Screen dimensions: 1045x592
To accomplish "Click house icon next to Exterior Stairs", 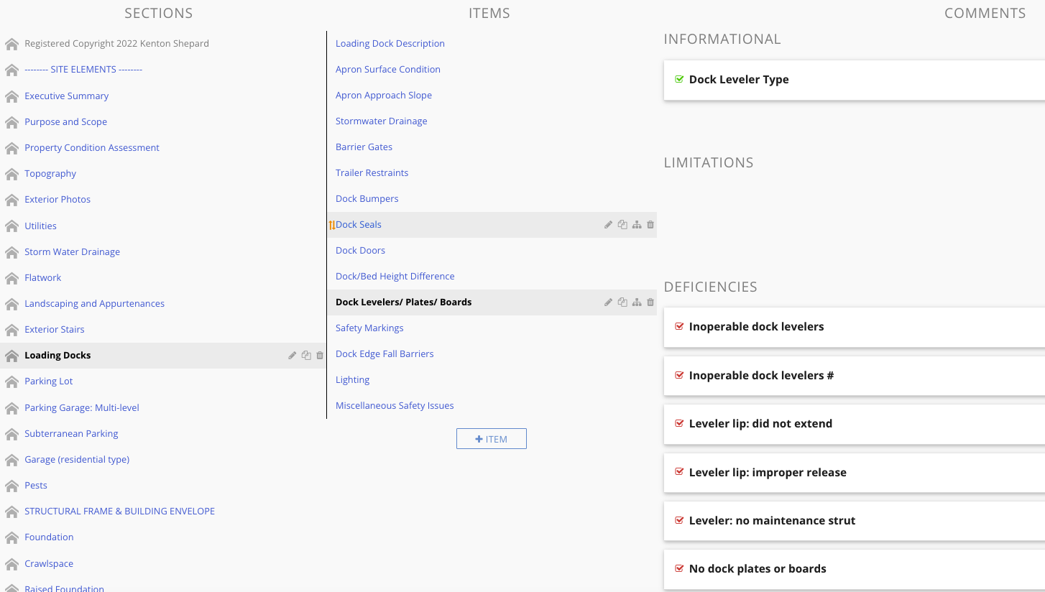I will tap(11, 330).
